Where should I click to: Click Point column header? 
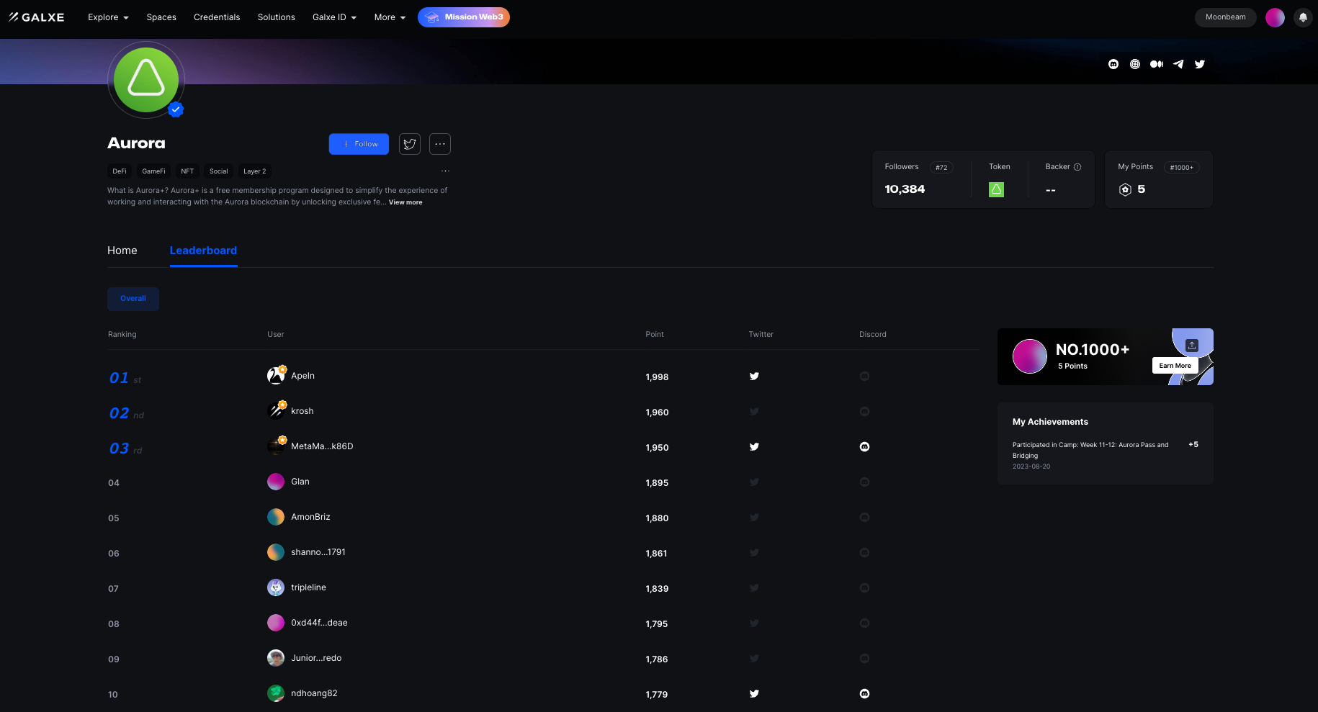[655, 335]
